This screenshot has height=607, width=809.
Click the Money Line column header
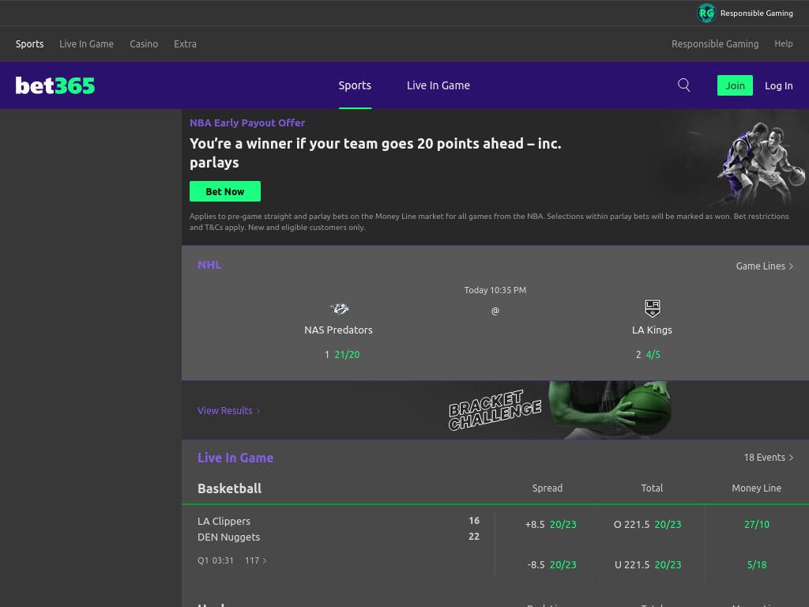pyautogui.click(x=756, y=488)
